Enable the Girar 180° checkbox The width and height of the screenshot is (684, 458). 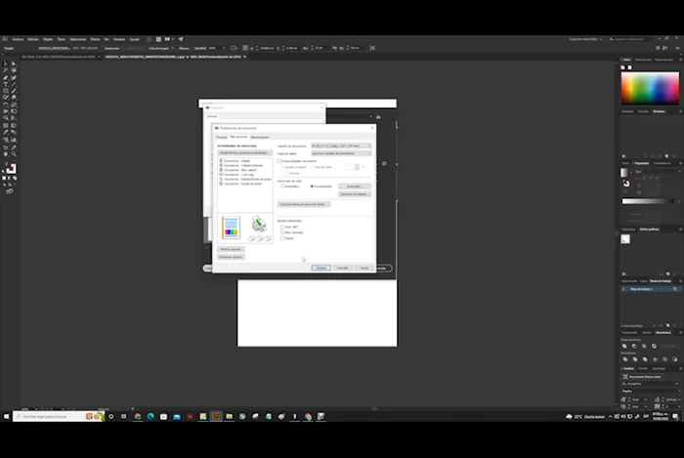coord(282,227)
